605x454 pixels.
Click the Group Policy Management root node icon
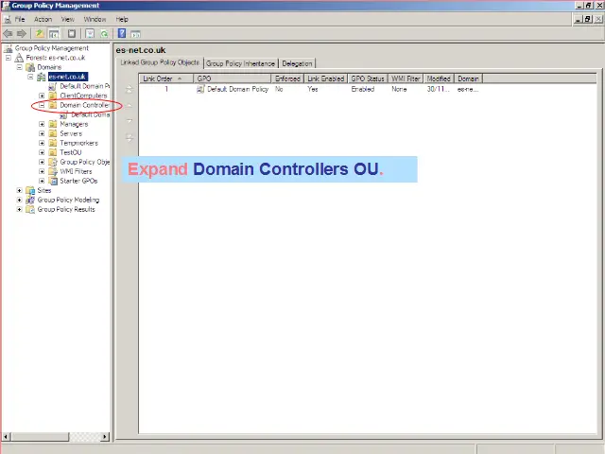pyautogui.click(x=9, y=48)
